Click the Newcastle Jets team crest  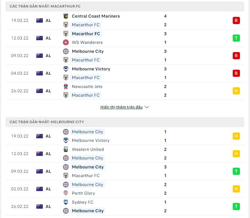[x=66, y=87]
